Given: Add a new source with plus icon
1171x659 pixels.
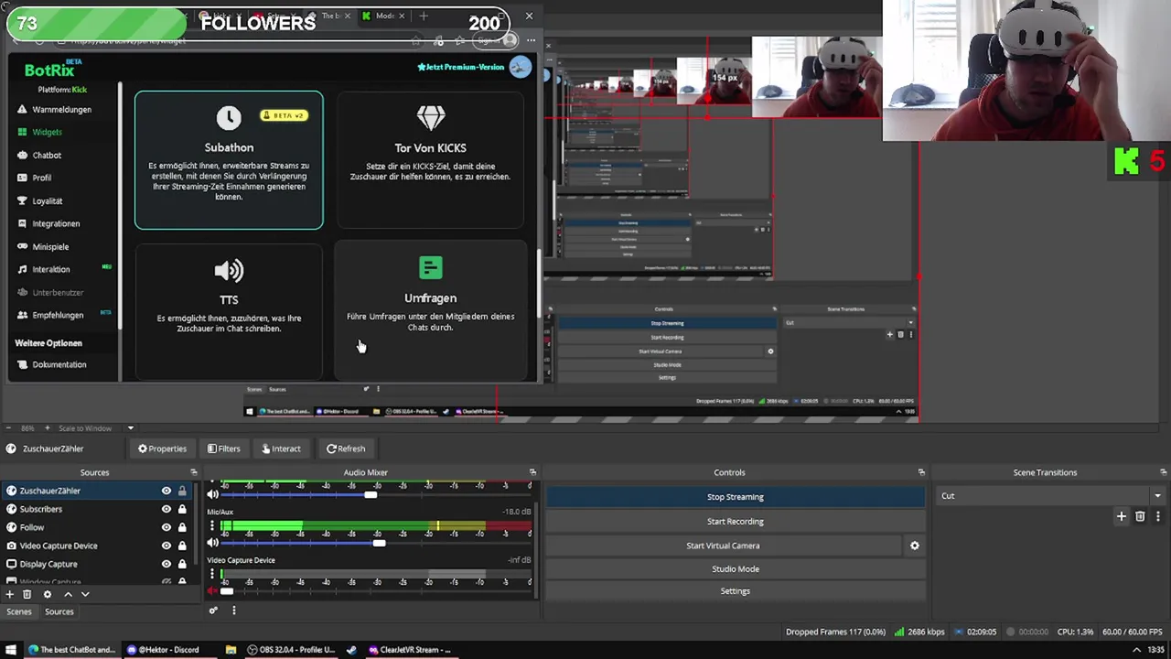Looking at the screenshot, I should 10,594.
